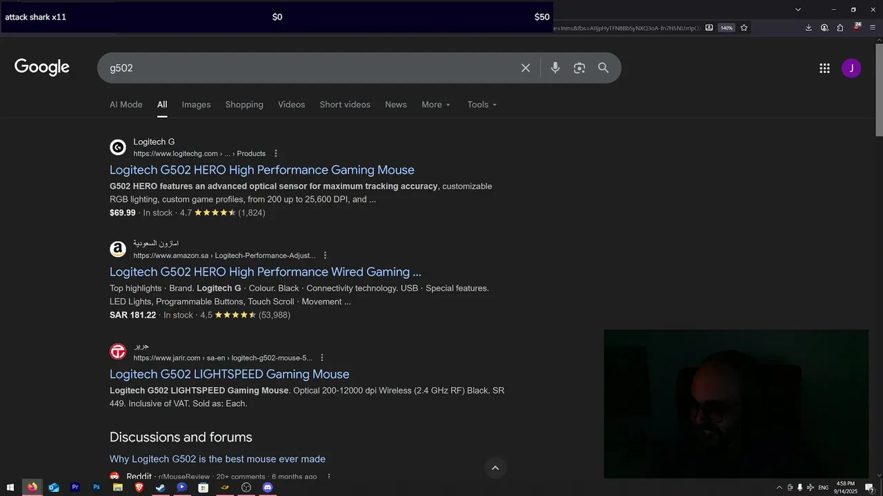Go to the Google logo homepage

(42, 68)
